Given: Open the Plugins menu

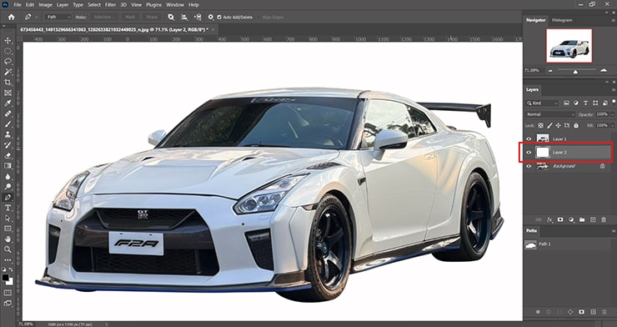Looking at the screenshot, I should pos(154,5).
